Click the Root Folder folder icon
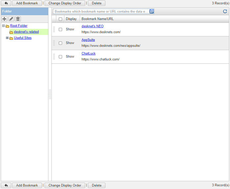 pyautogui.click(x=7, y=26)
